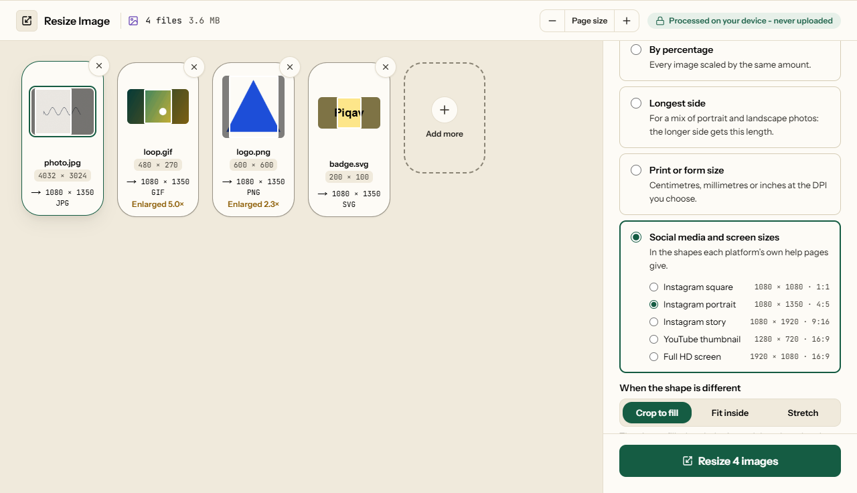The width and height of the screenshot is (857, 493).
Task: Switch to Crop to fill mode
Action: click(x=657, y=413)
